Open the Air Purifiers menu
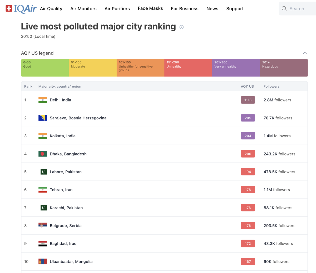 point(117,9)
